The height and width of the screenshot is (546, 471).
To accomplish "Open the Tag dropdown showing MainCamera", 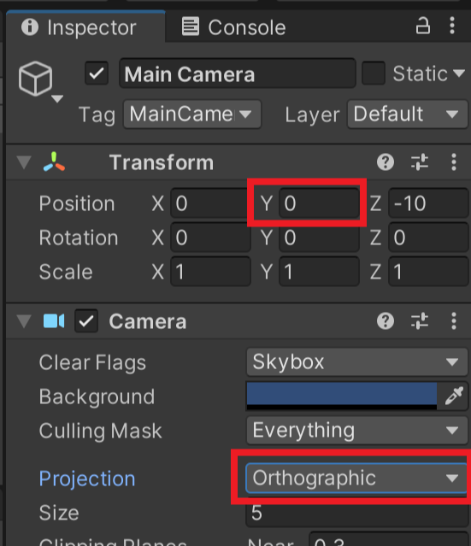I will (192, 114).
